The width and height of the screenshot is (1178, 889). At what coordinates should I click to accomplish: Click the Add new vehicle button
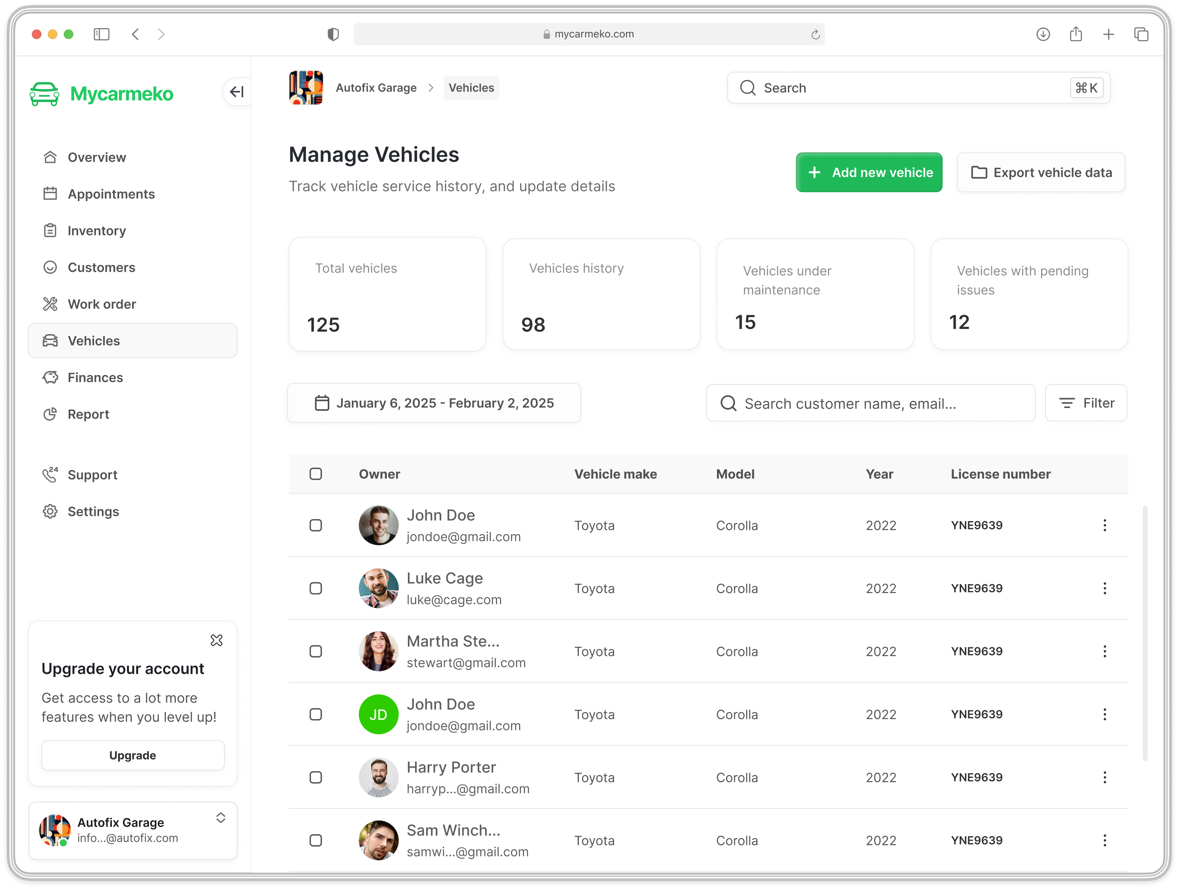click(x=869, y=173)
